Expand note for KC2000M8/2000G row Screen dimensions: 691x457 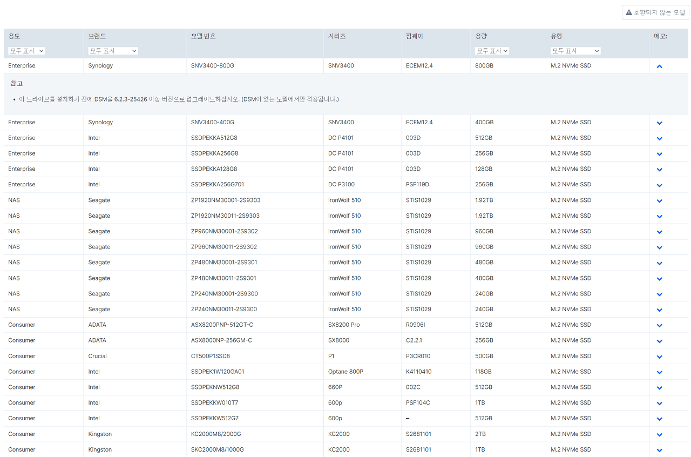tap(659, 435)
